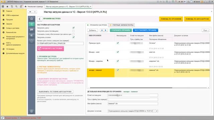The image size is (214, 120).
Task: Click the Email поставщика detail field
Action: click(x=133, y=95)
